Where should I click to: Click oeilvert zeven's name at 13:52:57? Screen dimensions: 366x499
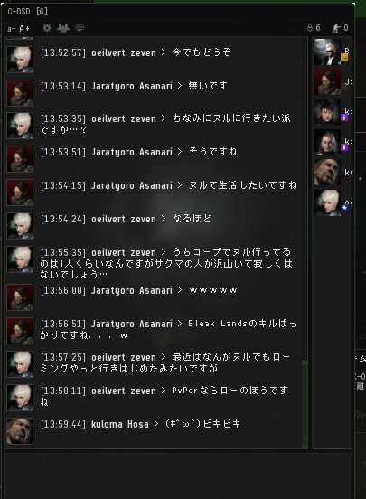(x=124, y=52)
